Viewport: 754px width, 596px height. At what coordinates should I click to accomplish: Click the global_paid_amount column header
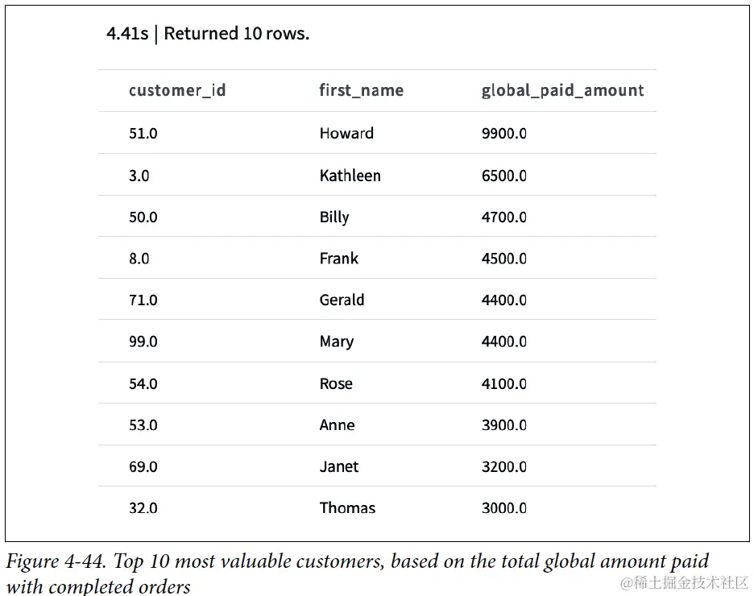point(562,90)
